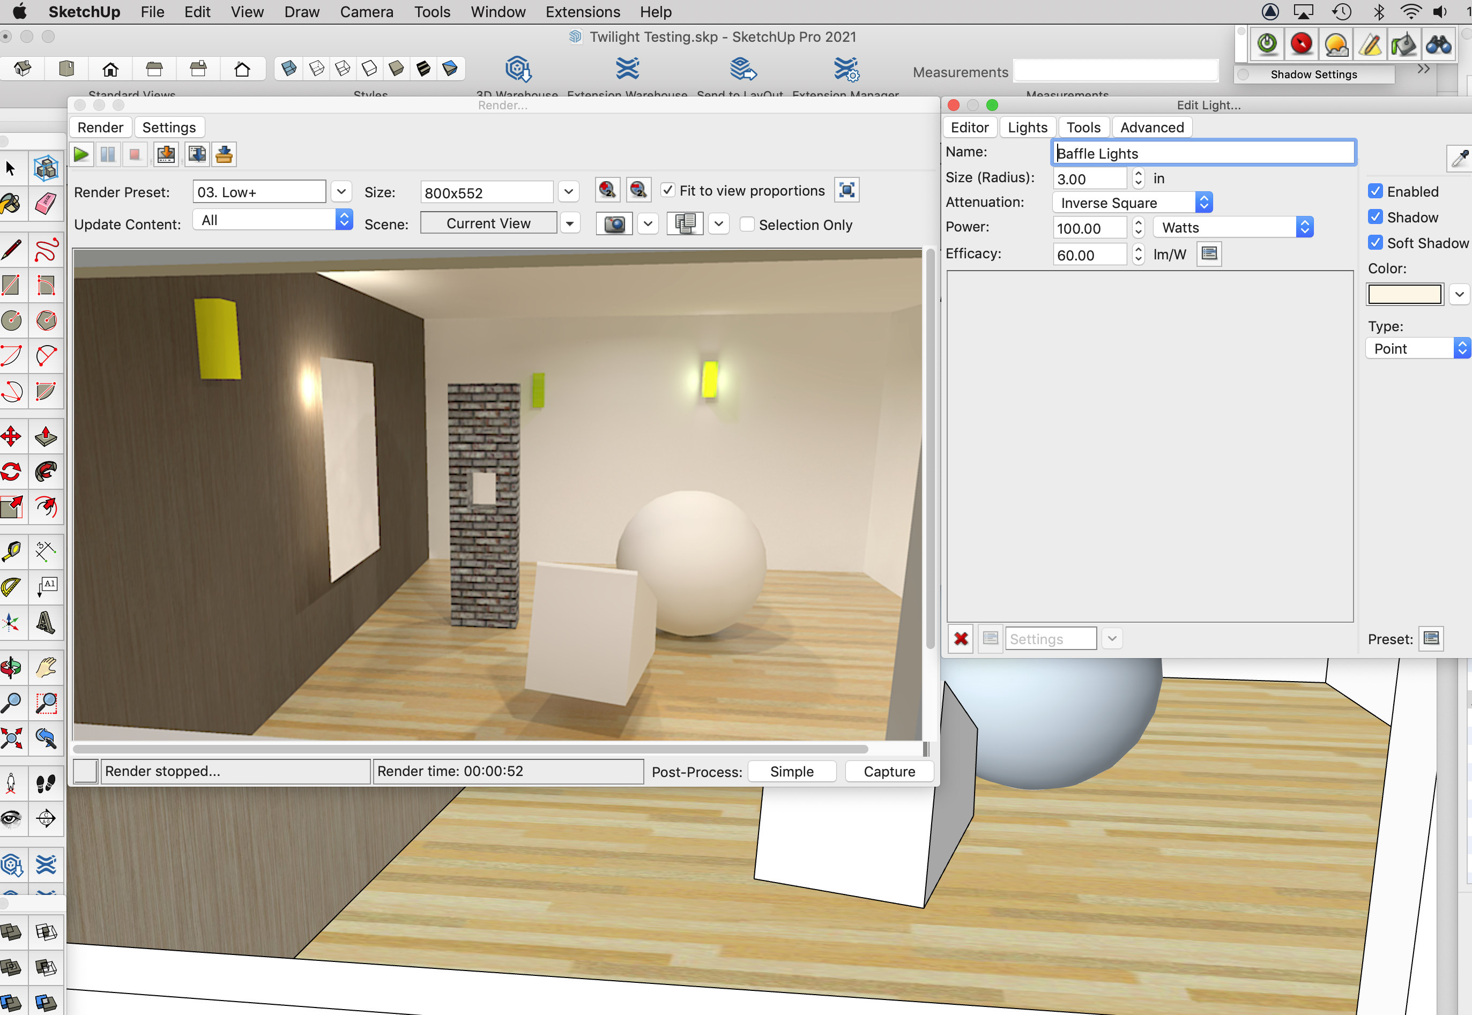The image size is (1472, 1015).
Task: Select the Eraser tool in left toolbar
Action: pyautogui.click(x=46, y=204)
